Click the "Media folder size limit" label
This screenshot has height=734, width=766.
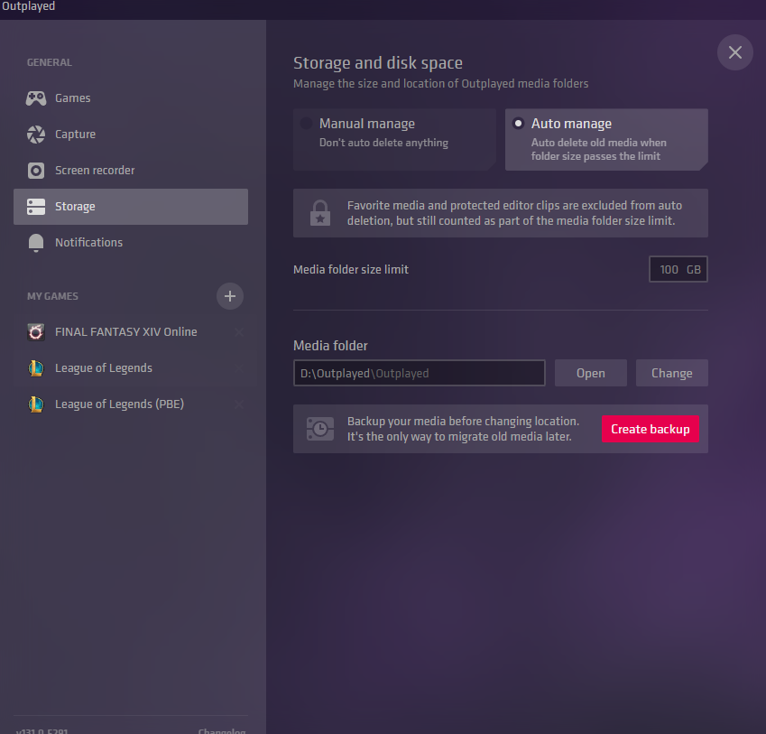coord(351,269)
